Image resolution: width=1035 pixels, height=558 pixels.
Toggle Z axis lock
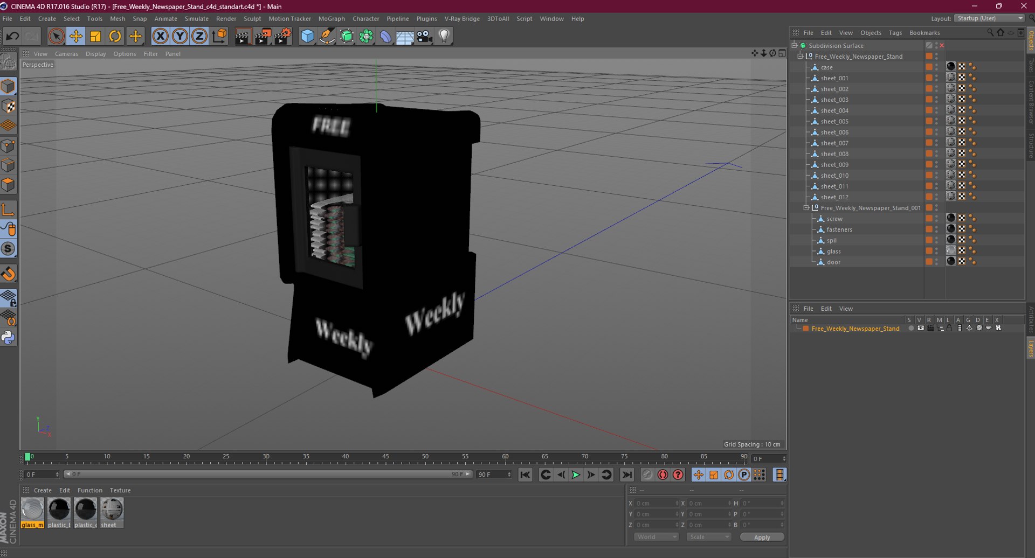click(199, 36)
